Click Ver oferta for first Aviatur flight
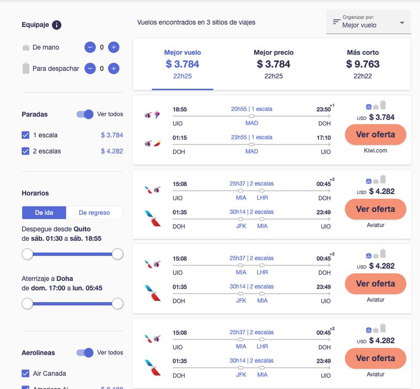Image resolution: width=420 pixels, height=389 pixels. pos(375,209)
